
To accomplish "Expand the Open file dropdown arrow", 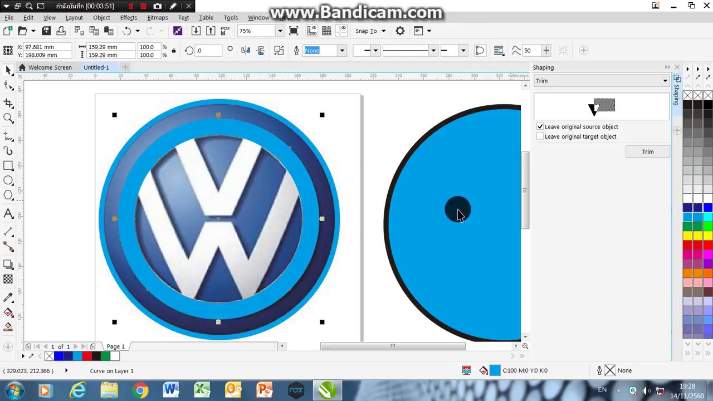I will (x=33, y=31).
